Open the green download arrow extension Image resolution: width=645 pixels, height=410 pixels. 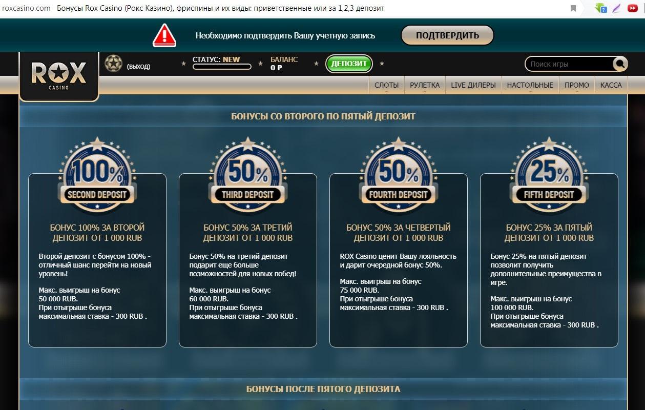point(601,8)
